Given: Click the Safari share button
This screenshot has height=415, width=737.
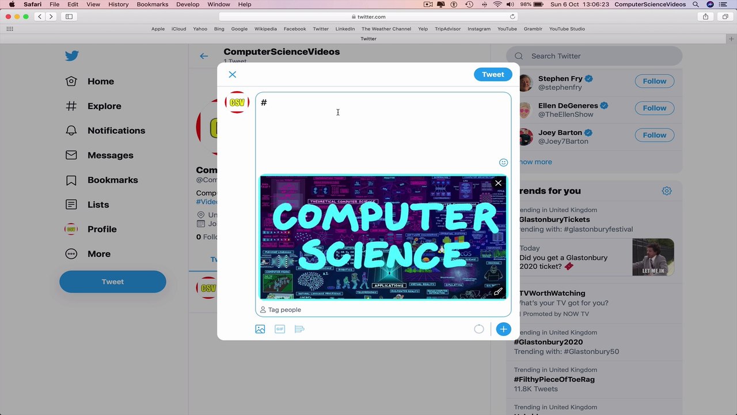Looking at the screenshot, I should pyautogui.click(x=706, y=17).
